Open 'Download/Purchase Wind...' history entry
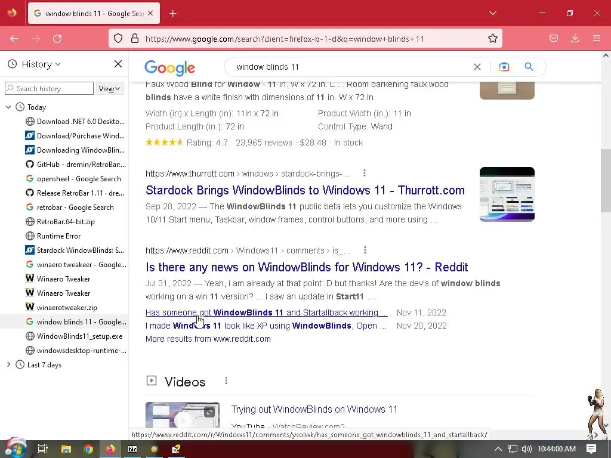The image size is (611, 458). tap(75, 136)
